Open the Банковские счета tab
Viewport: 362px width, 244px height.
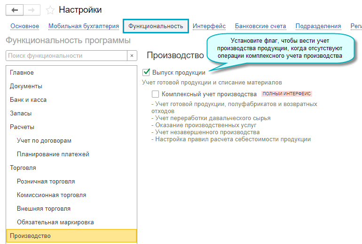pyautogui.click(x=260, y=26)
